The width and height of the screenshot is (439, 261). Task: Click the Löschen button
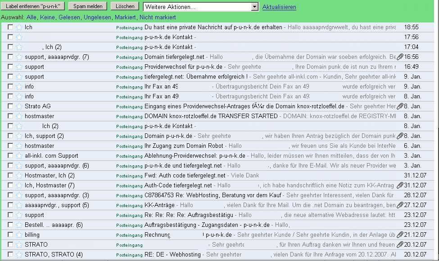click(125, 6)
